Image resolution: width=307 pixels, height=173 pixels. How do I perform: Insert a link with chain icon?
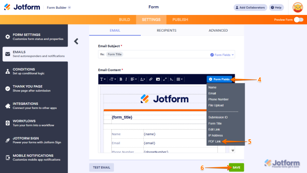150,79
